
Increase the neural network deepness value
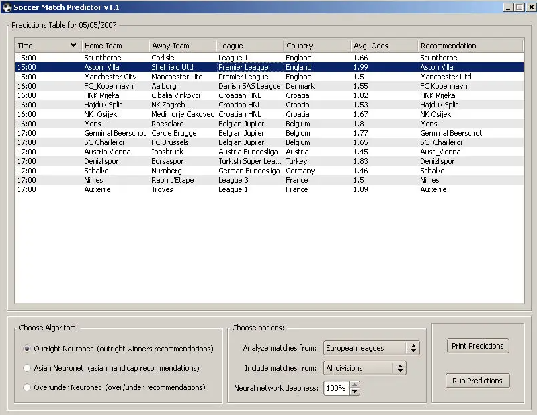355,385
